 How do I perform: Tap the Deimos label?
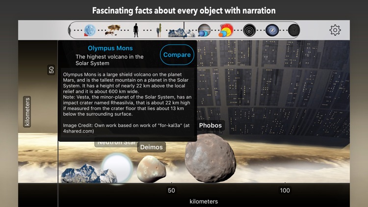152,147
